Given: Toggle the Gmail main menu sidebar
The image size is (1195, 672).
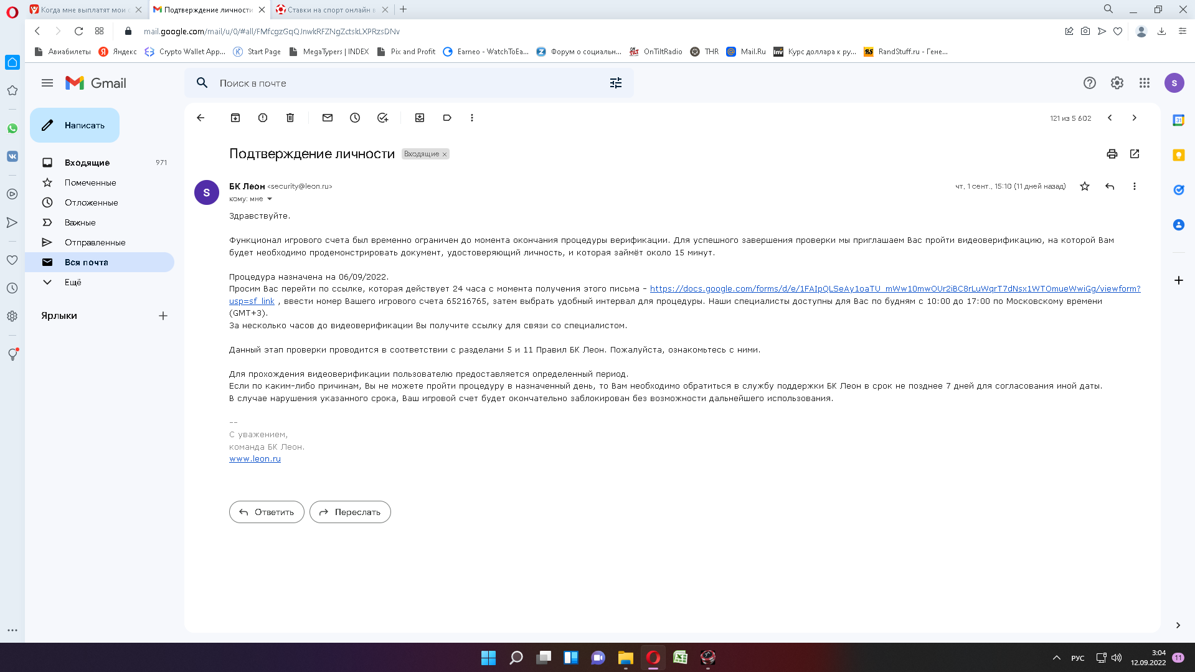Looking at the screenshot, I should point(47,83).
